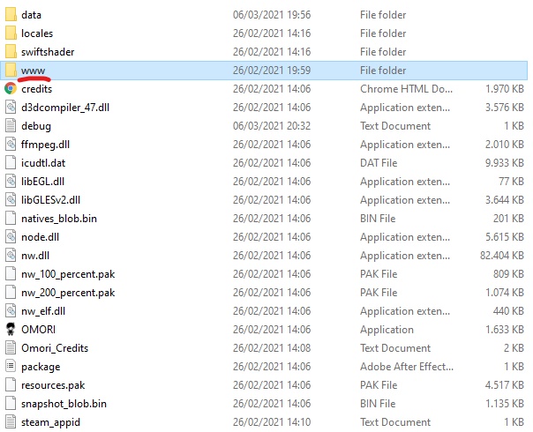Select the 'swiftshader' folder name
This screenshot has width=533, height=432.
[48, 52]
